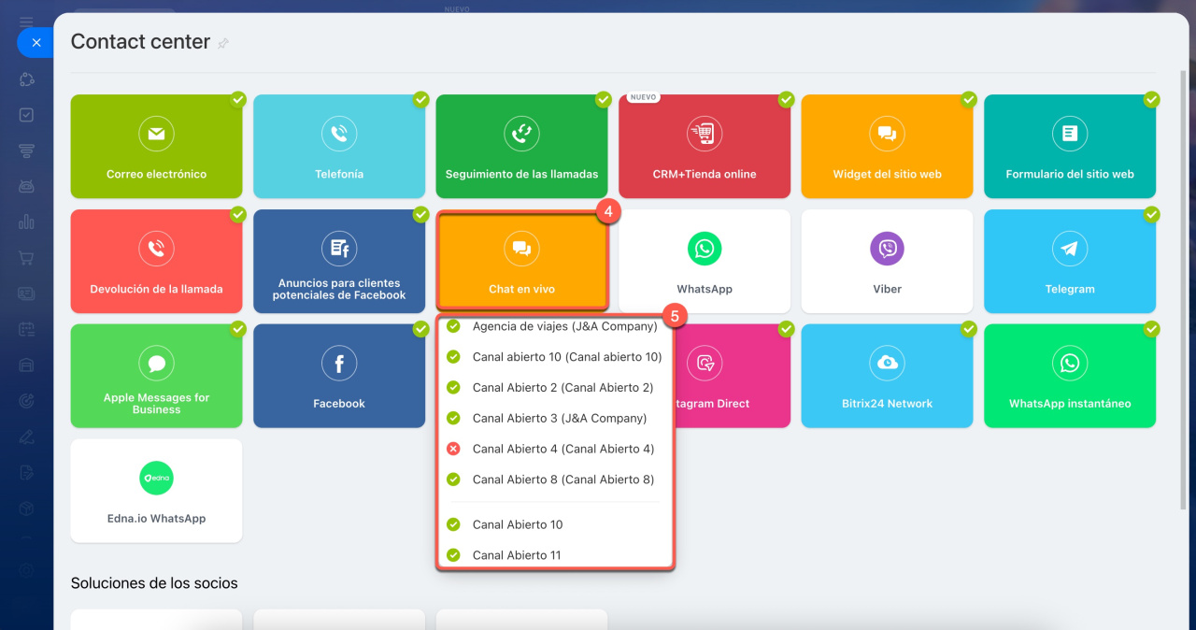Open the shopping cart sidebar icon

(x=26, y=257)
